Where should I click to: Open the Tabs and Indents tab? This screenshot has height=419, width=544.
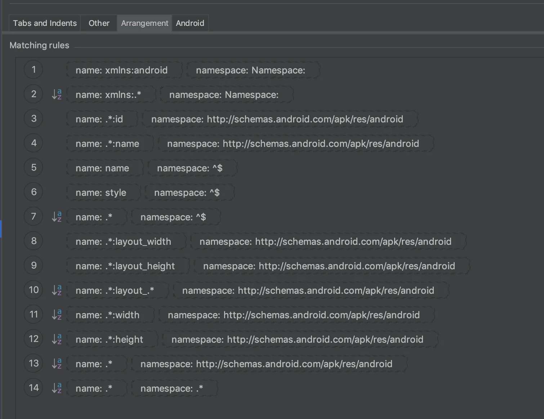click(x=45, y=23)
